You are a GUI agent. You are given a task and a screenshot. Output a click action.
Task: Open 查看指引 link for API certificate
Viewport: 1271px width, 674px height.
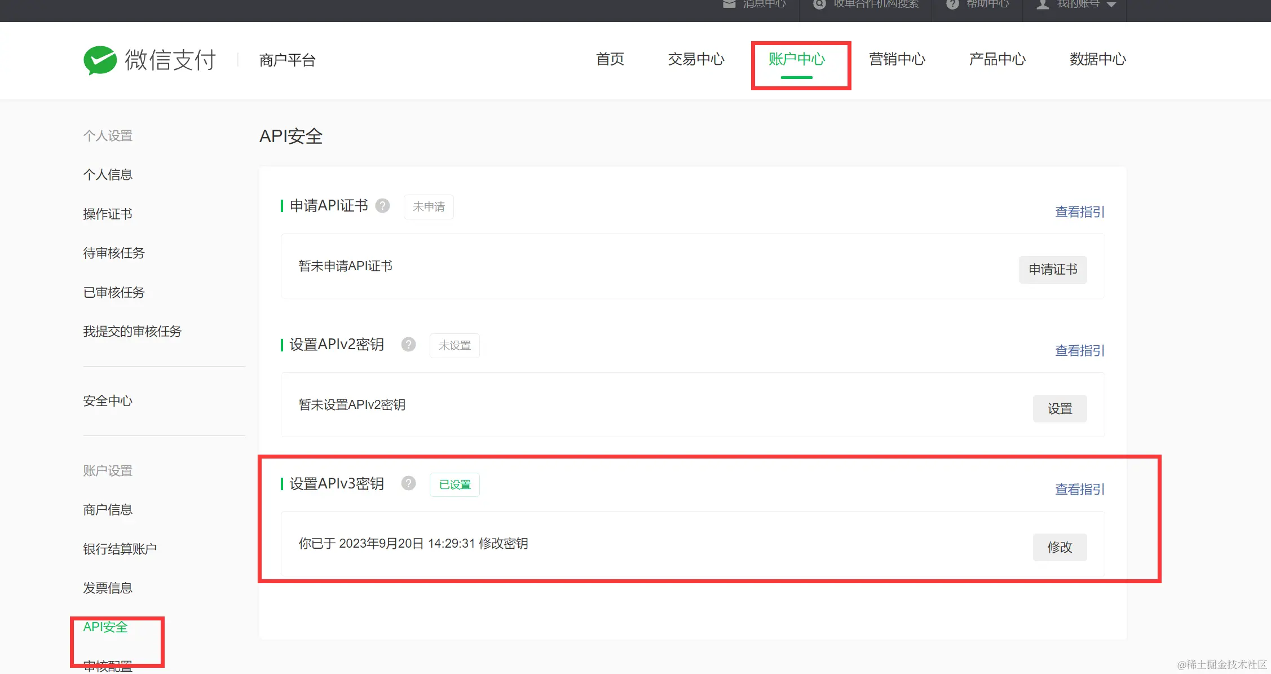[x=1079, y=212]
